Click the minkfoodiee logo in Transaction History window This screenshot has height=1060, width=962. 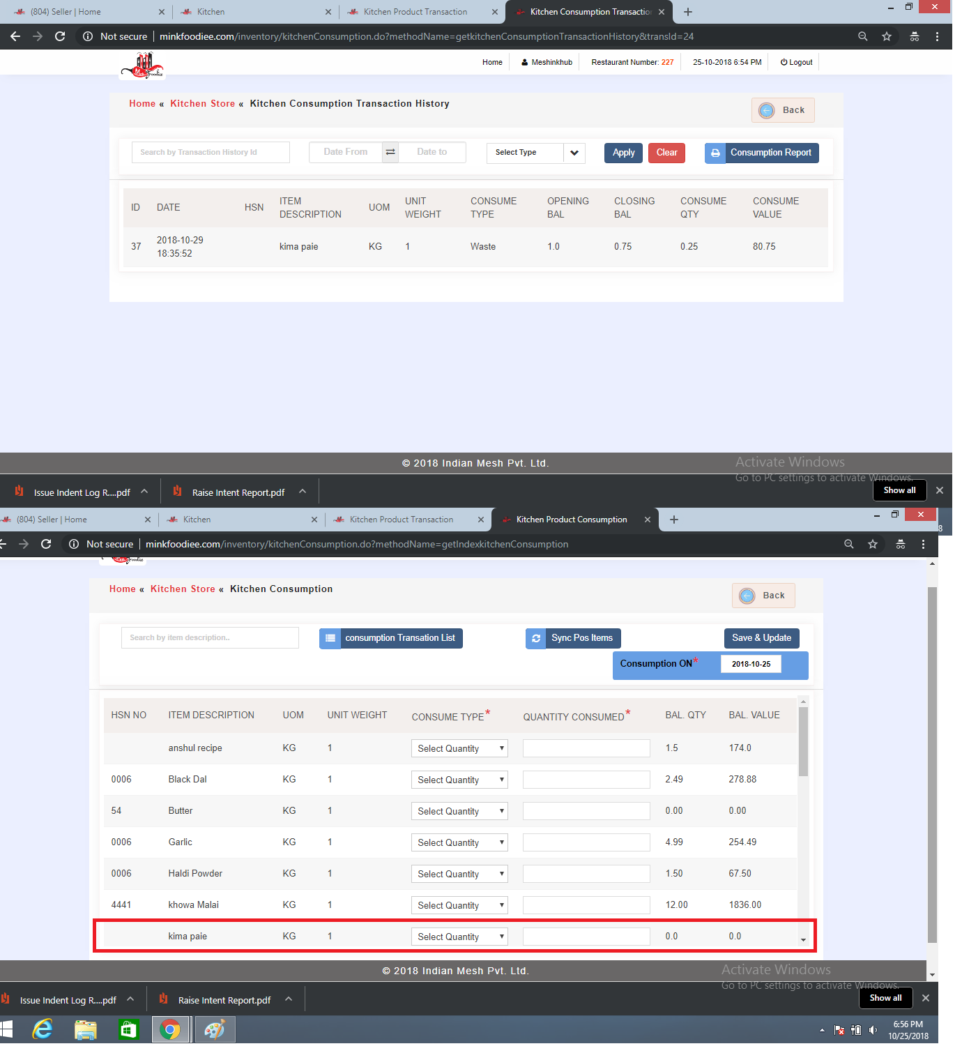point(143,66)
